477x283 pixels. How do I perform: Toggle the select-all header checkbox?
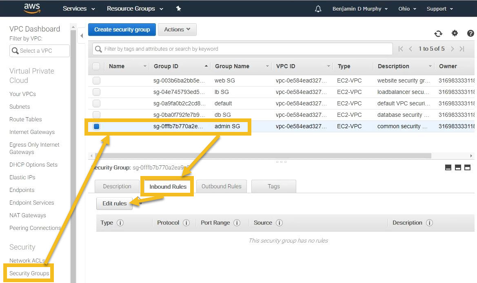pos(96,66)
